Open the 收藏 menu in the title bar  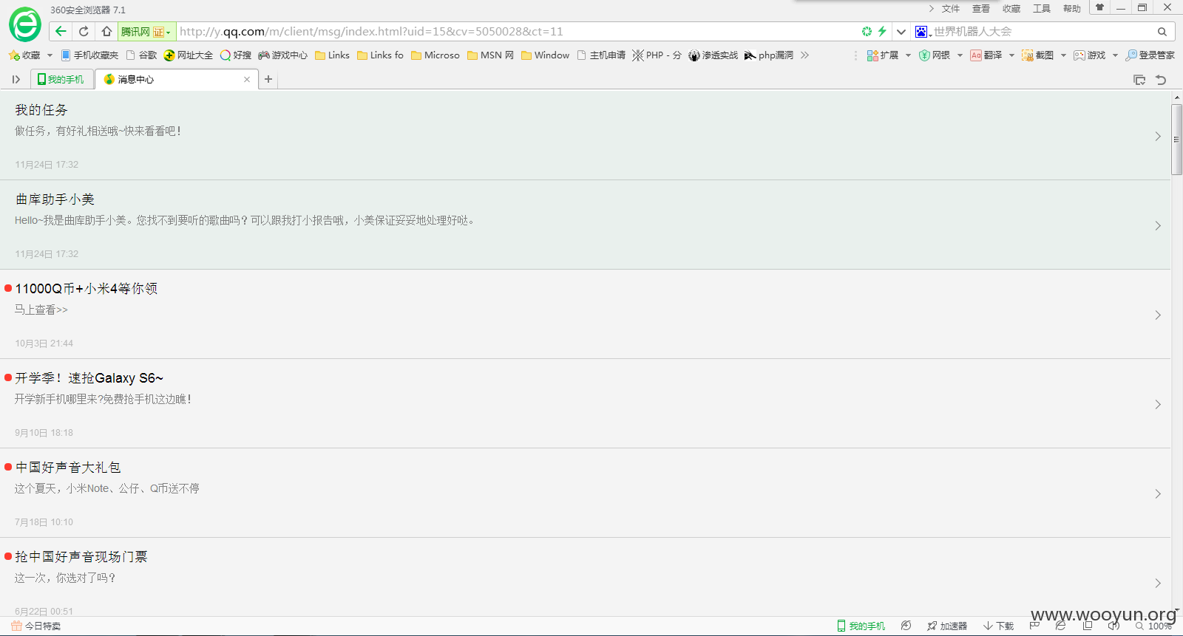[x=1011, y=9]
